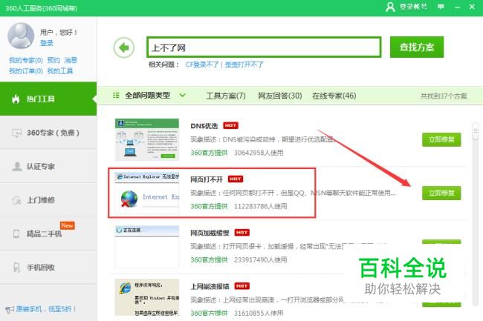Switch to 在线专家(46) tab
The height and width of the screenshot is (321, 483).
coord(334,96)
